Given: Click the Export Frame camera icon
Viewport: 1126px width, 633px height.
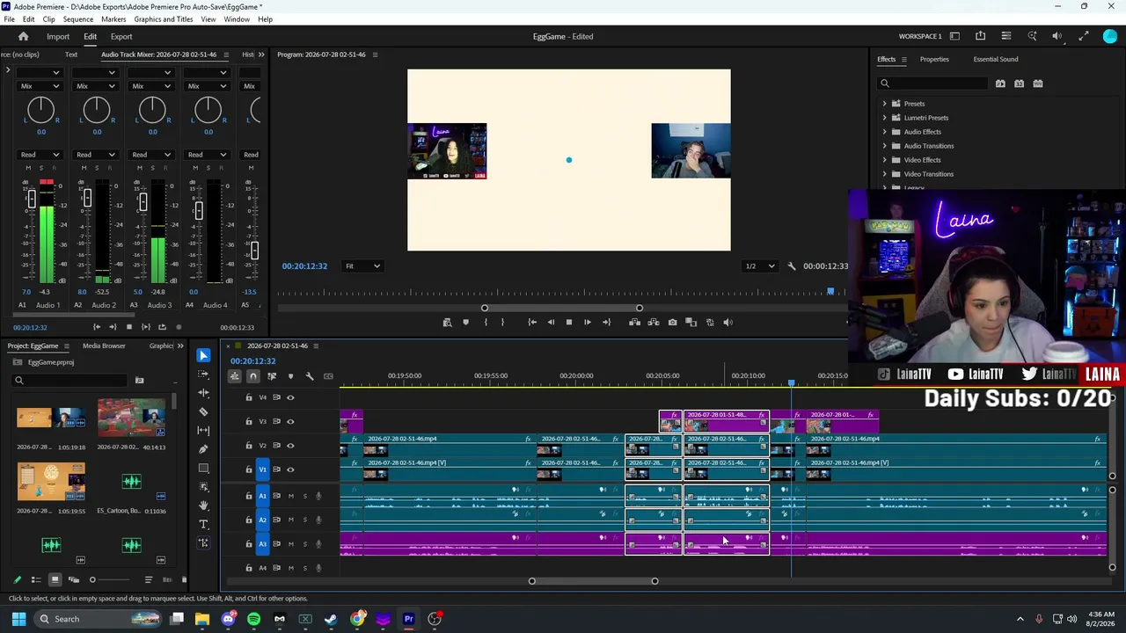Looking at the screenshot, I should [672, 323].
